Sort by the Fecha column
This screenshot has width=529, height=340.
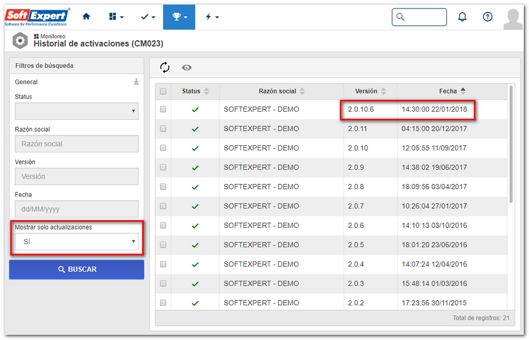tap(452, 91)
